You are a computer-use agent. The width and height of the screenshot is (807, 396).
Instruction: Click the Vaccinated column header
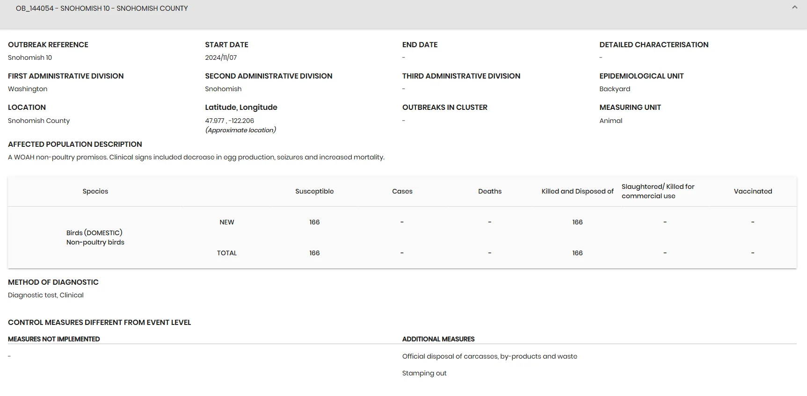pos(753,191)
